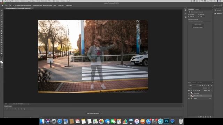Select the Crop tool
This screenshot has height=125, width=223.
[x=2, y=19]
